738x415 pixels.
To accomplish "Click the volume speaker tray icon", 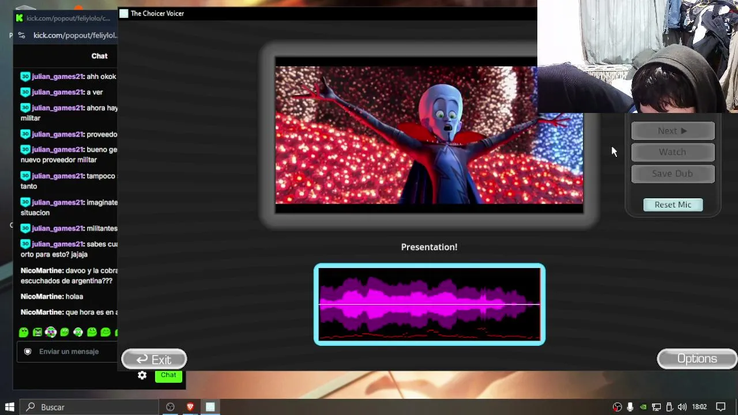I will pyautogui.click(x=682, y=407).
